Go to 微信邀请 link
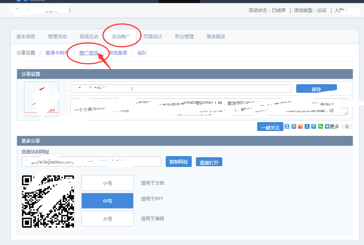Image resolution: width=364 pixels, height=245 pixels. (x=118, y=53)
